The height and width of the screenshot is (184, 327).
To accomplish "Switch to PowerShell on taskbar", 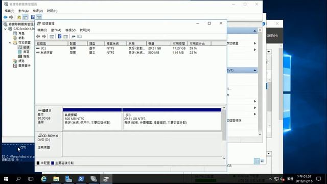I will [81, 179].
